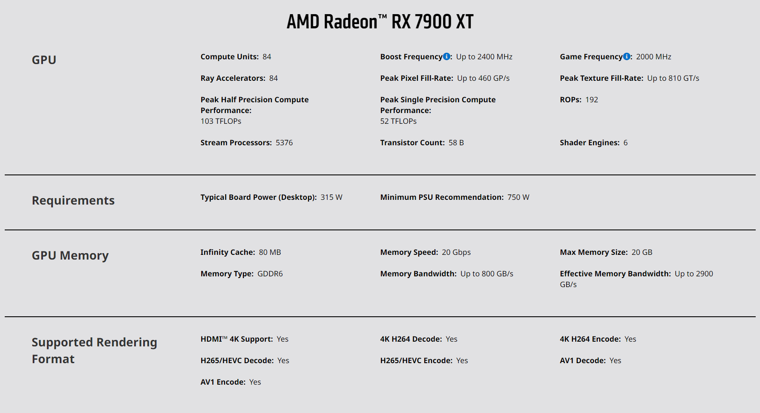Click the Compute Units label
760x413 pixels.
pyautogui.click(x=230, y=57)
